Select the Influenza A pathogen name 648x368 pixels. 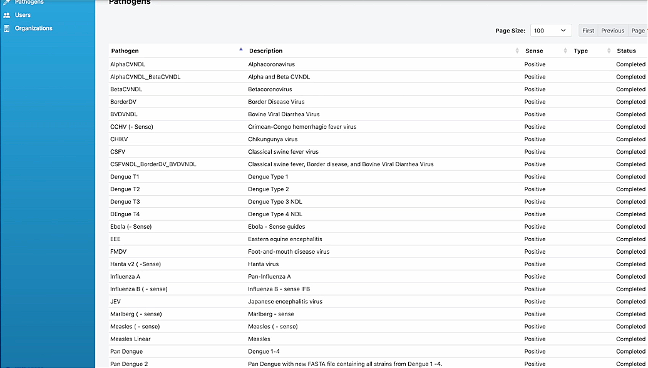125,276
